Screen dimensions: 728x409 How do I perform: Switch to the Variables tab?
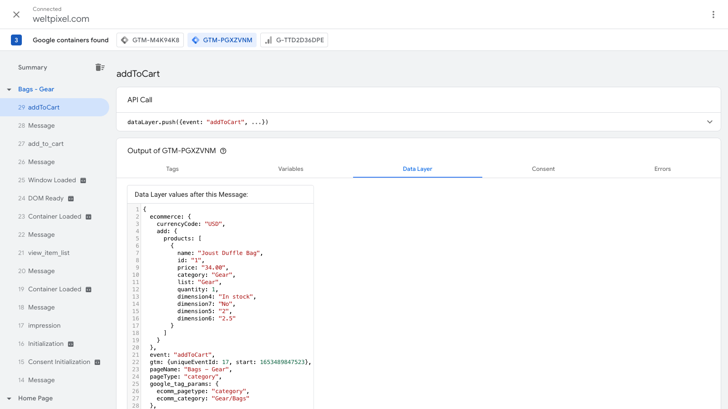click(x=291, y=169)
